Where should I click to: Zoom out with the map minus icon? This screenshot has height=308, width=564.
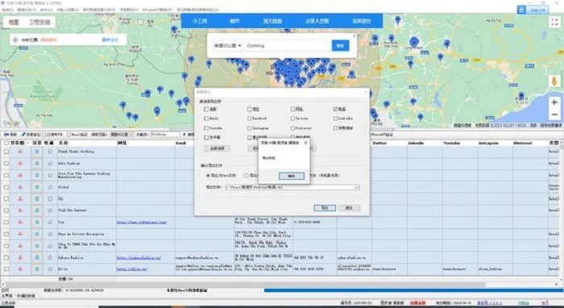(x=554, y=114)
